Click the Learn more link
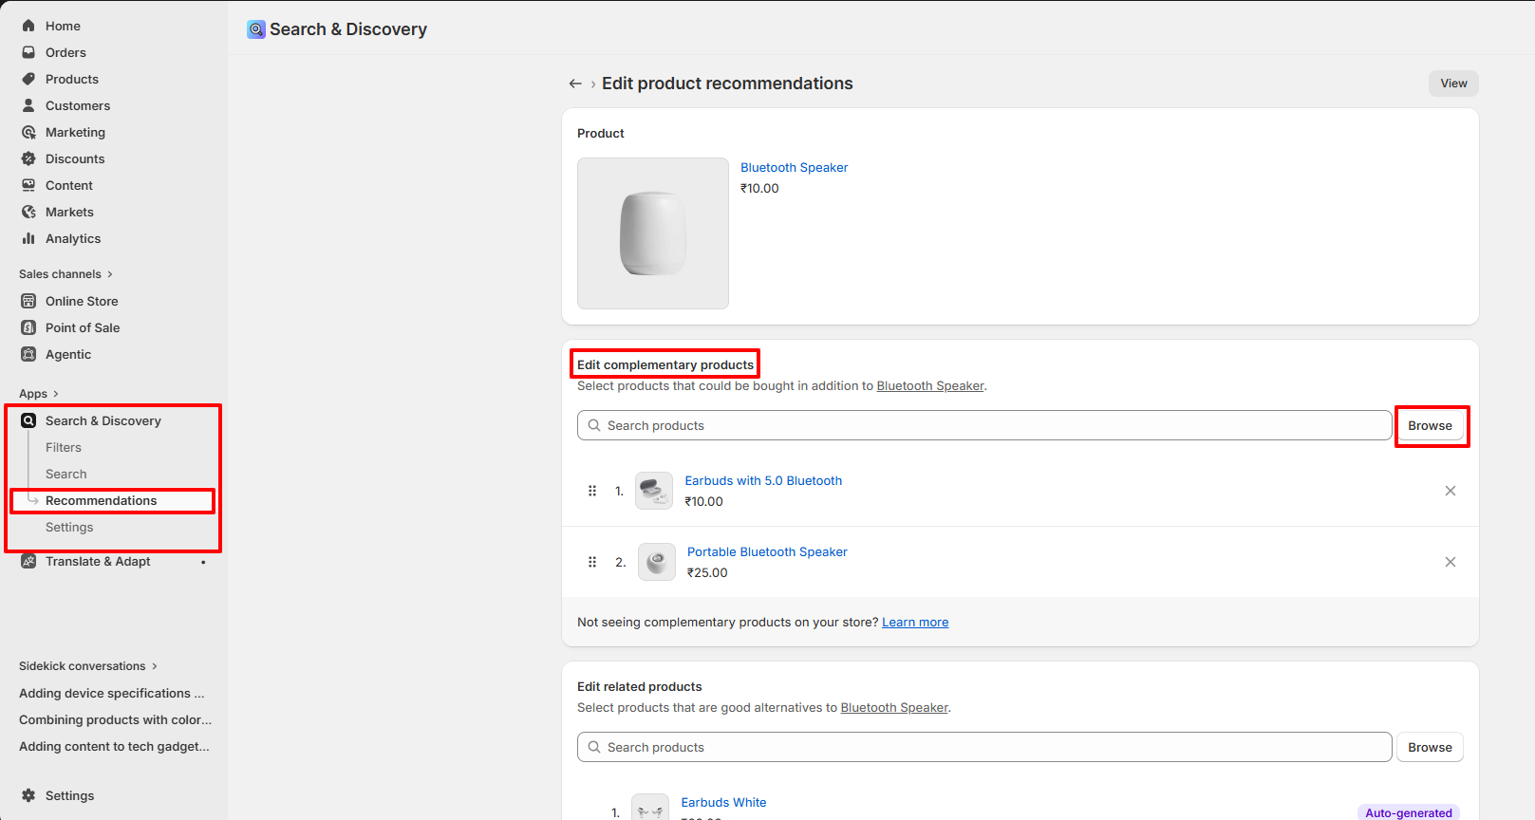This screenshot has height=820, width=1535. (x=915, y=623)
